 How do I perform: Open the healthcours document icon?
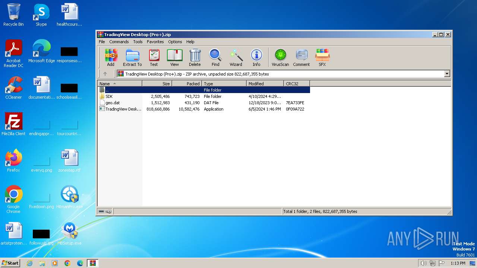(x=69, y=15)
